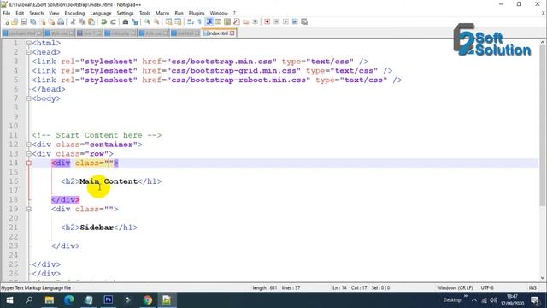Collapse the html fold on line 1
This screenshot has height=308, width=547.
click(28, 43)
